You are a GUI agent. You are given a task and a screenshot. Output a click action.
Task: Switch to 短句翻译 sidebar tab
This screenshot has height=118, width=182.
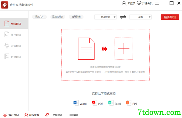[14, 57]
